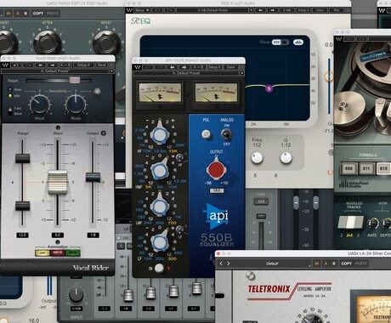The image size is (391, 323).
Task: Click previous preset arrow in API-550B toolbar
Action: click(x=173, y=67)
